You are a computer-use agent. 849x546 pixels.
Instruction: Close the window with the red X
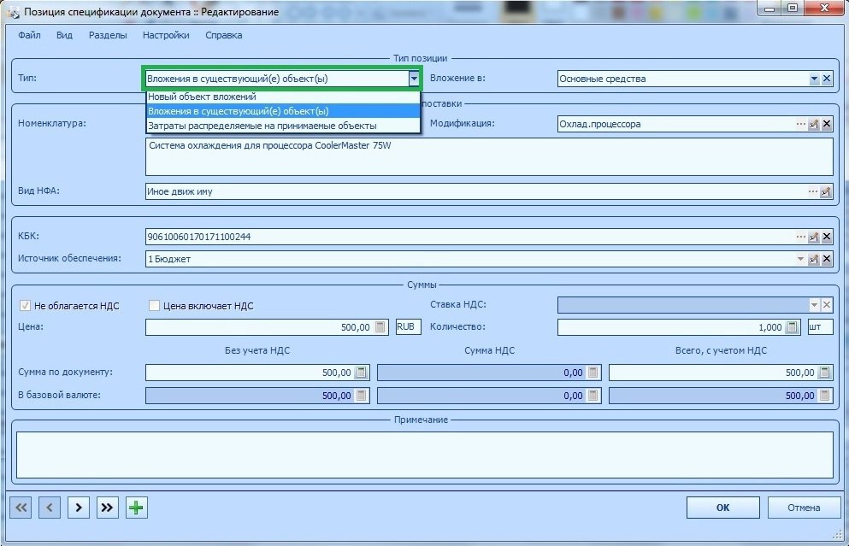(x=825, y=8)
